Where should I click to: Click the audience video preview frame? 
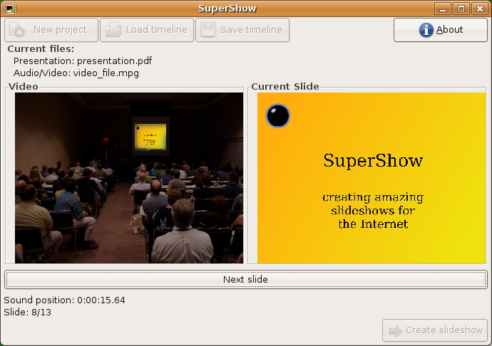(128, 178)
